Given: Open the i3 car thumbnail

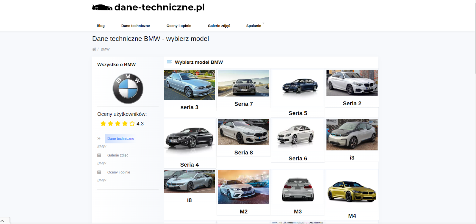Looking at the screenshot, I should coord(352,135).
